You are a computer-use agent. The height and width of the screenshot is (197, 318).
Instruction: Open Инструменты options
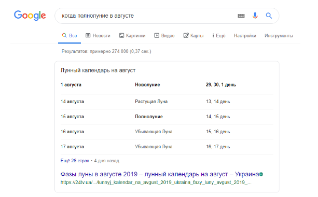279,36
